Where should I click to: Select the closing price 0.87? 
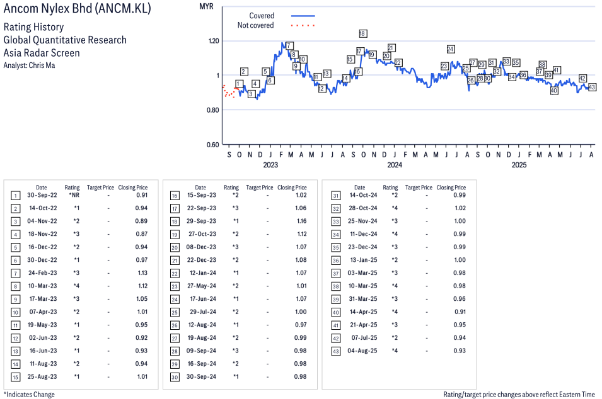(142, 234)
